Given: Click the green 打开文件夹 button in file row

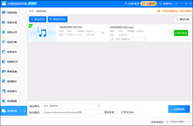Looking at the screenshot, I should (181, 33).
